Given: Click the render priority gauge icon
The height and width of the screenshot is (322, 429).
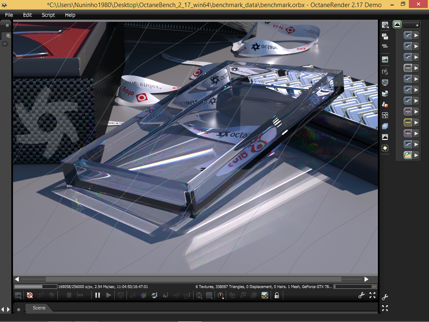Looking at the screenshot, I should 220,295.
